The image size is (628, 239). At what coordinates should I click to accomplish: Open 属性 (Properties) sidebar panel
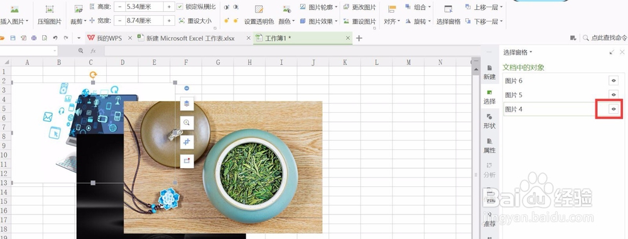[x=489, y=146]
